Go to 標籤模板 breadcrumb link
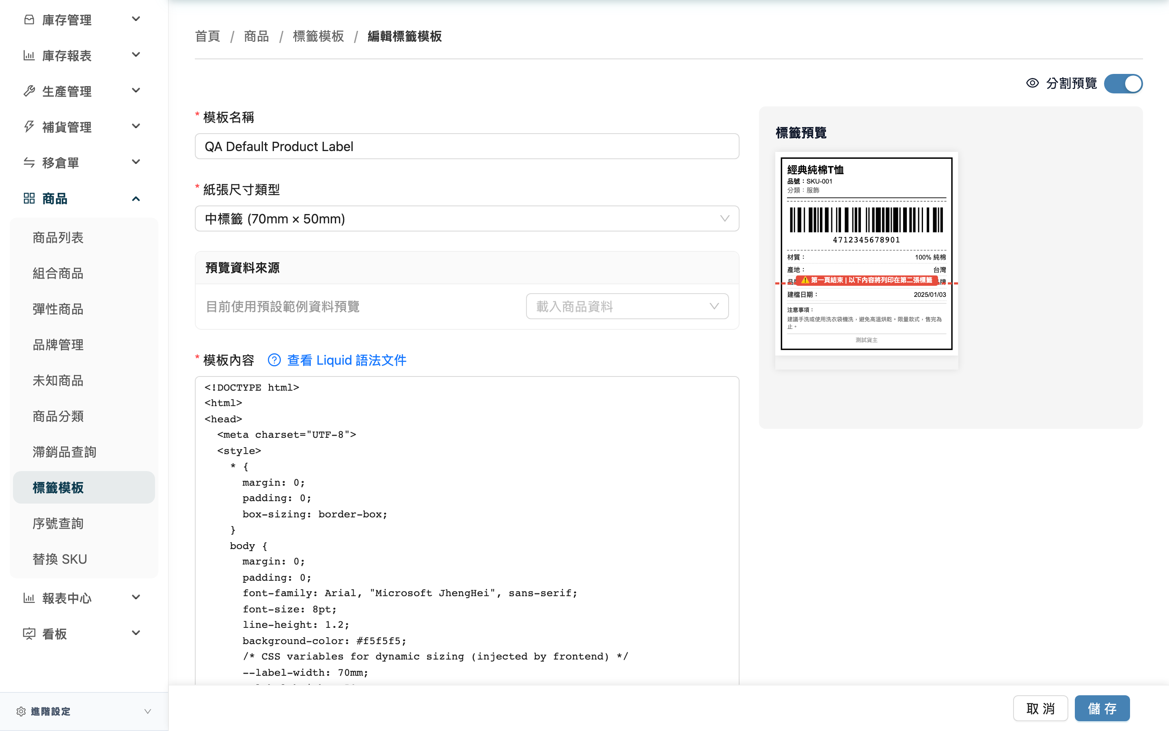Viewport: 1169px width, 731px height. pyautogui.click(x=318, y=36)
